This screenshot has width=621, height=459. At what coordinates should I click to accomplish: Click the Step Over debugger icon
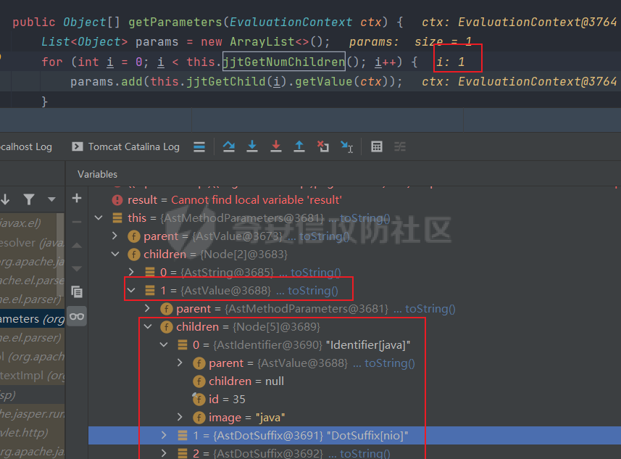(229, 146)
